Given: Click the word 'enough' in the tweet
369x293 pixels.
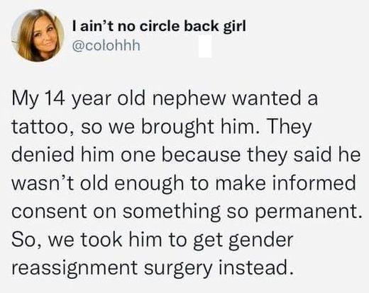Looking at the screenshot, I should tap(150, 184).
